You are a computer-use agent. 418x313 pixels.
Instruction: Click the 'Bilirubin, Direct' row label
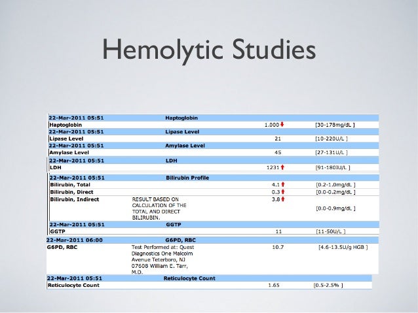(71, 192)
